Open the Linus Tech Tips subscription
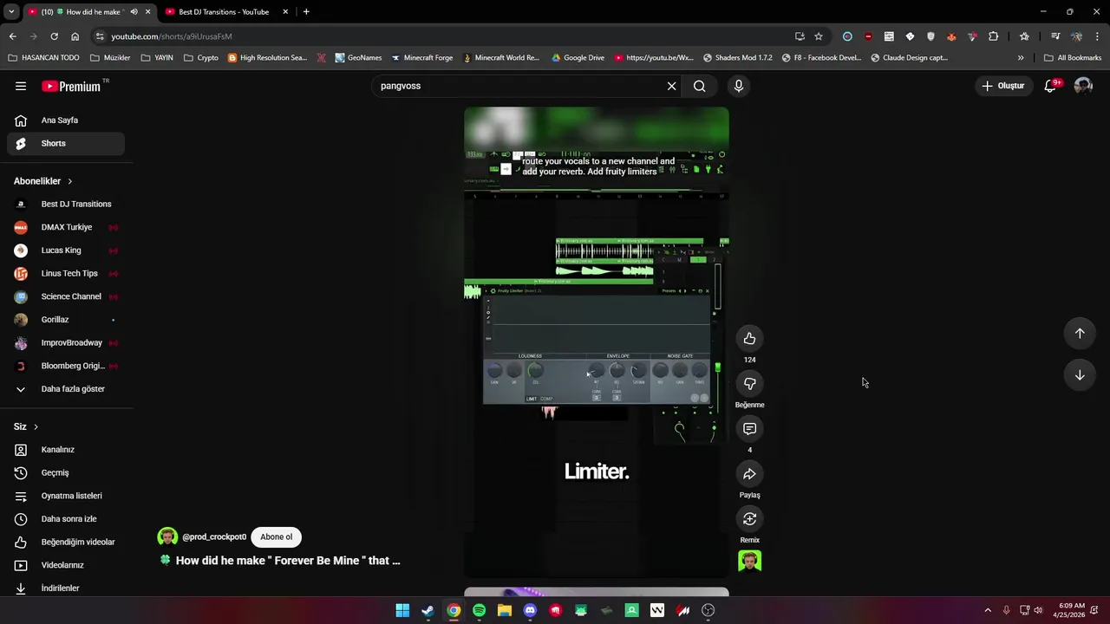Screen dimensions: 1110x624 pyautogui.click(x=66, y=274)
